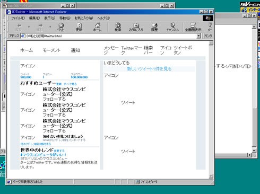Click the いまどうしてる text
Image resolution: width=260 pixels, height=194 pixels.
coord(117,63)
